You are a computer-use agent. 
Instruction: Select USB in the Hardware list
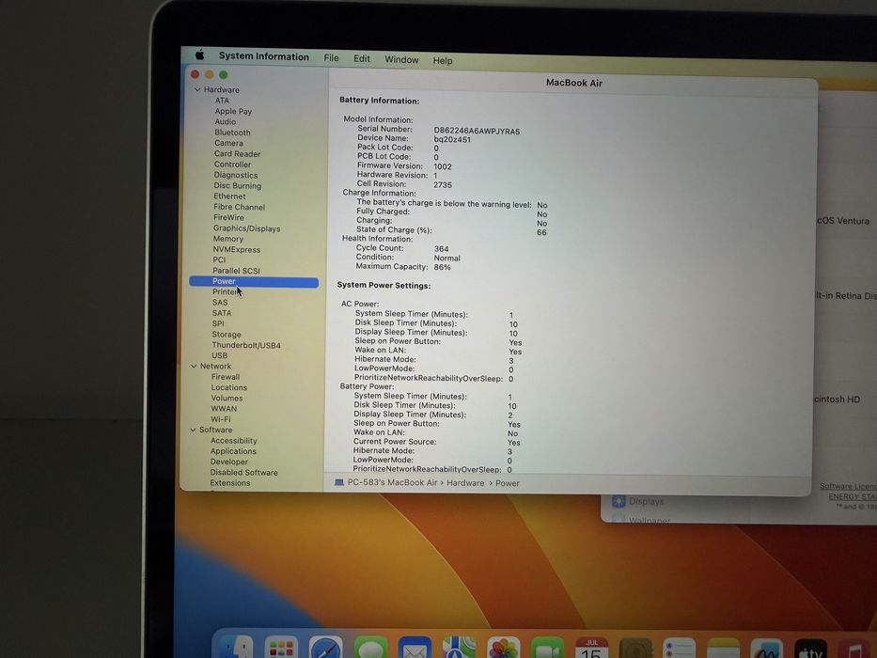[219, 355]
